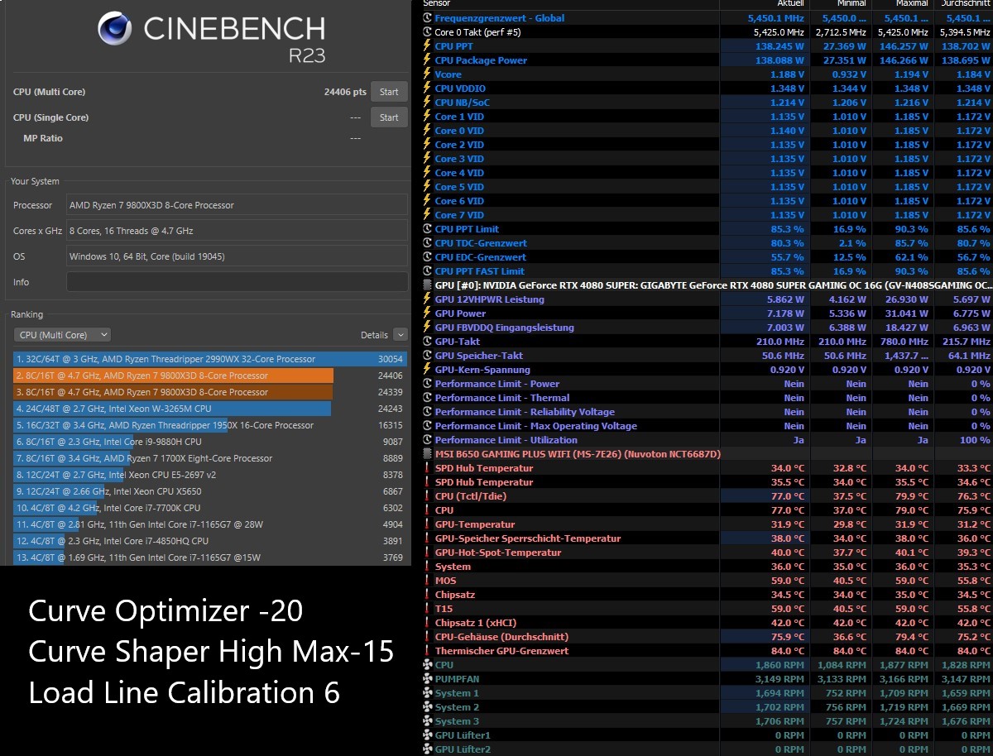Open the CPU (Multi Core) ranking dropdown
993x756 pixels.
[62, 334]
